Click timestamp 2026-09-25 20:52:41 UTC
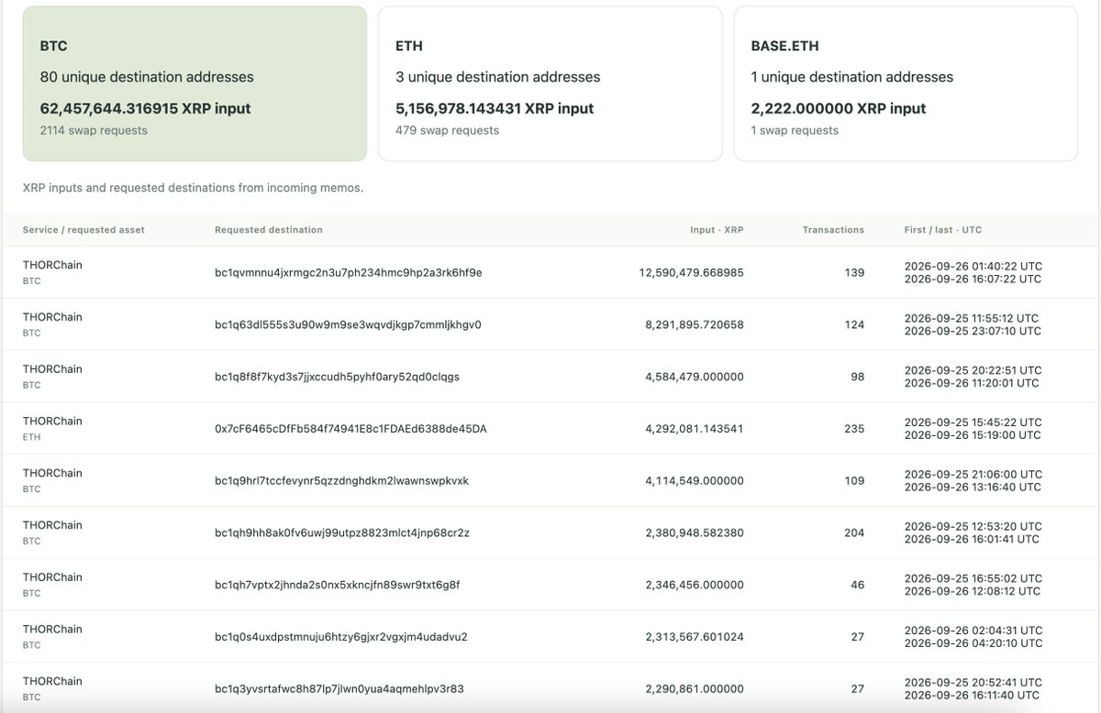The width and height of the screenshot is (1101, 713). (x=973, y=683)
